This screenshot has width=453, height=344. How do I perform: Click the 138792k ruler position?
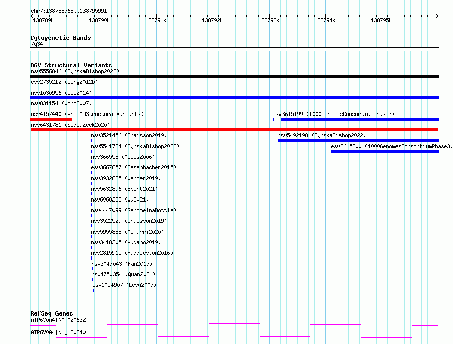point(212,20)
